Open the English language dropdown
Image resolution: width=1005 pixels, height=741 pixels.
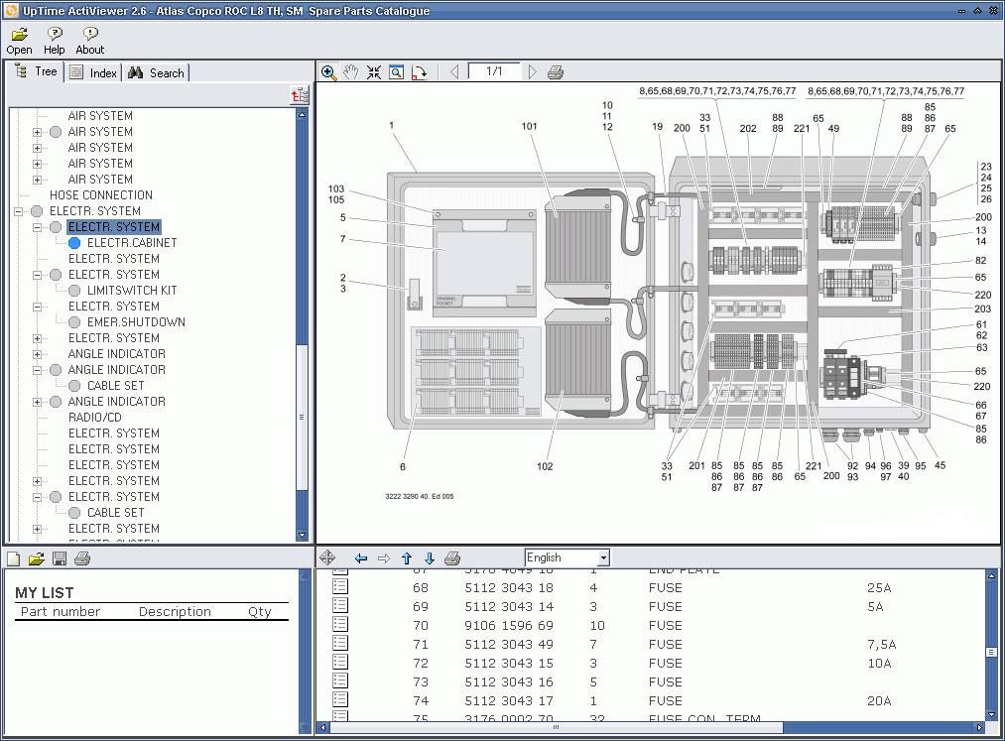pyautogui.click(x=603, y=557)
